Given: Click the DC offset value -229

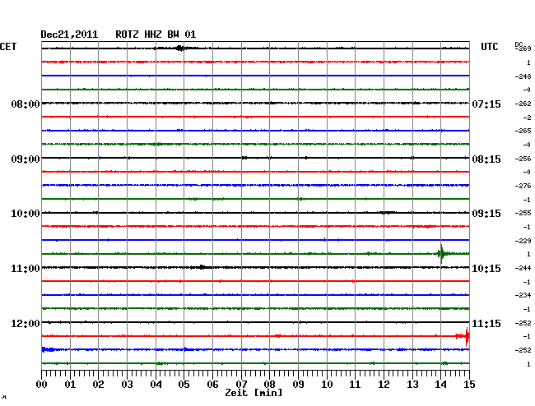Looking at the screenshot, I should [x=523, y=241].
